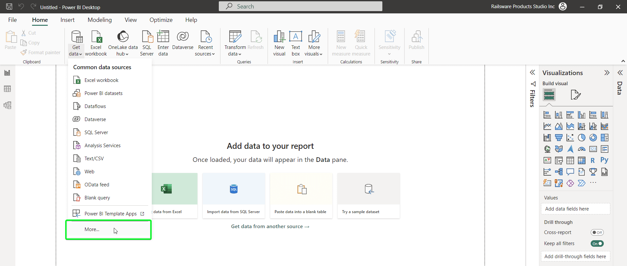Select Blank query option
627x266 pixels.
[x=110, y=198]
